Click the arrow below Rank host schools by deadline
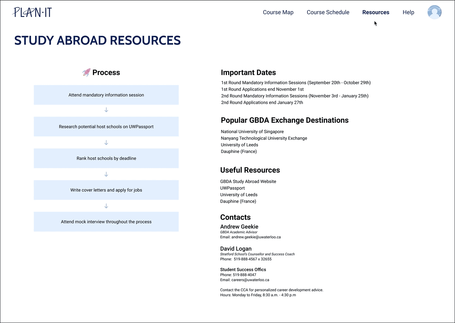 coord(106,174)
